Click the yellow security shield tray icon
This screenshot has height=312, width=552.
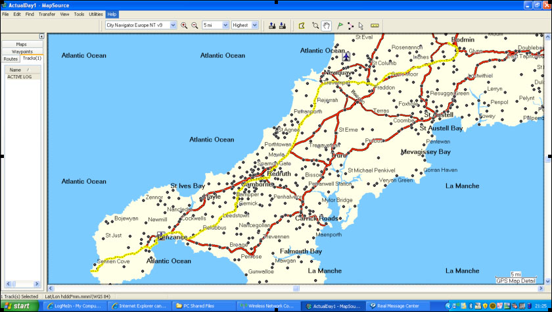click(485, 306)
